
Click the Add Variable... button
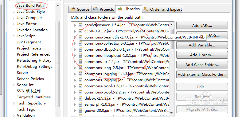pyautogui.click(x=202, y=45)
